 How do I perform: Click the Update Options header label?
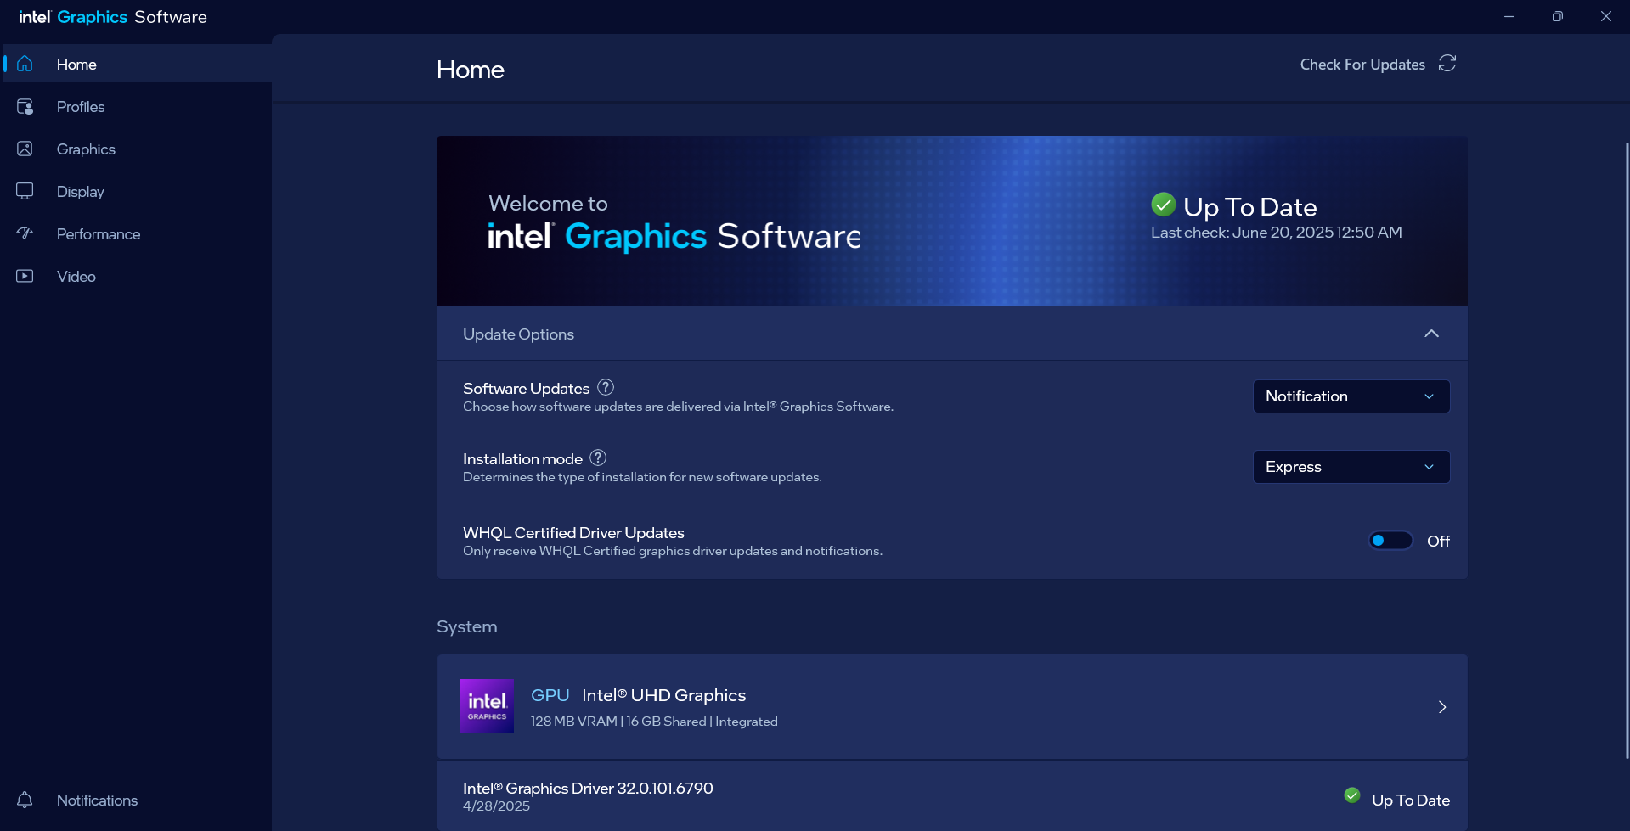(x=518, y=334)
